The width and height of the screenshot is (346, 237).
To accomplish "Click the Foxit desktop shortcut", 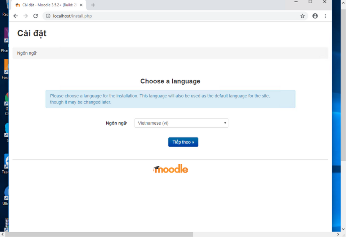I will 5,69.
